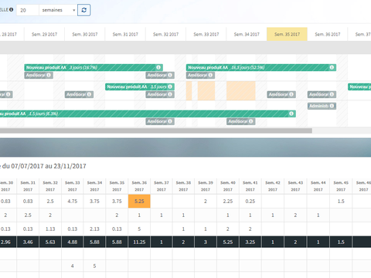
Task: Click the narrow orange block starting Sem. 33
Action: point(189,90)
